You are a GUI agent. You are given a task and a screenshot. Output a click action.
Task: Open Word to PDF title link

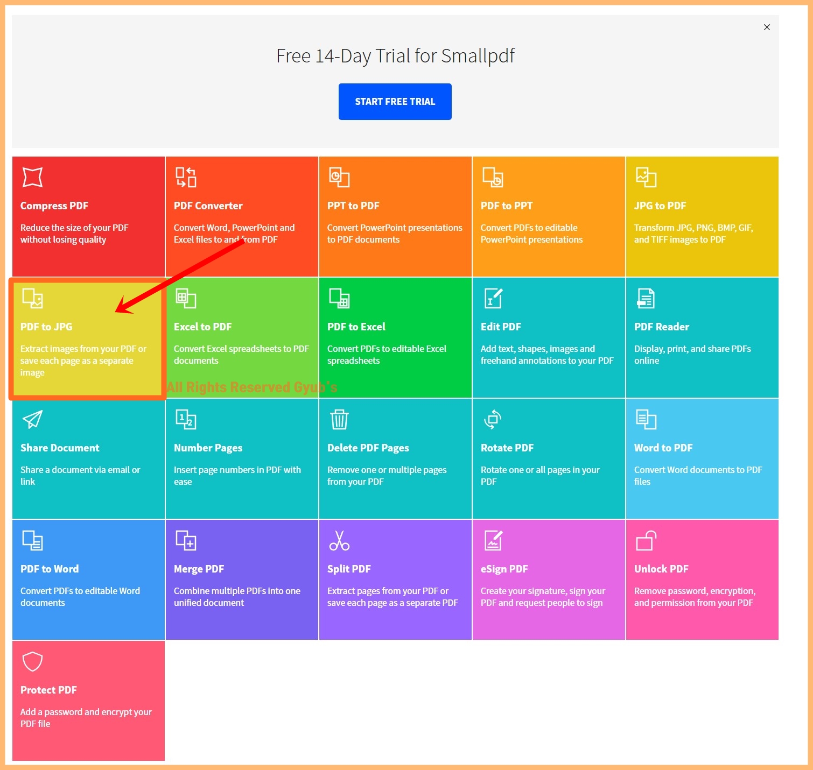click(x=663, y=448)
